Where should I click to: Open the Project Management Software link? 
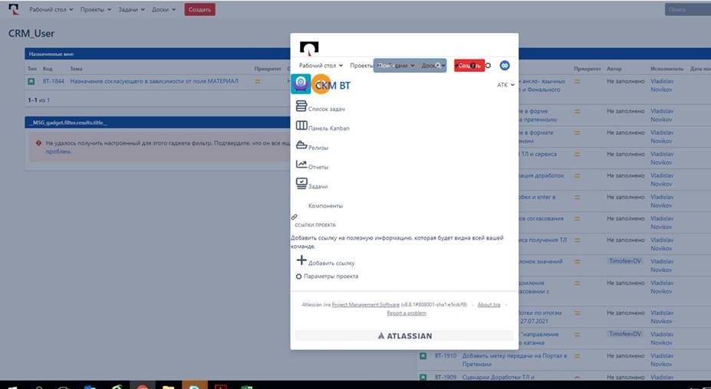366,305
